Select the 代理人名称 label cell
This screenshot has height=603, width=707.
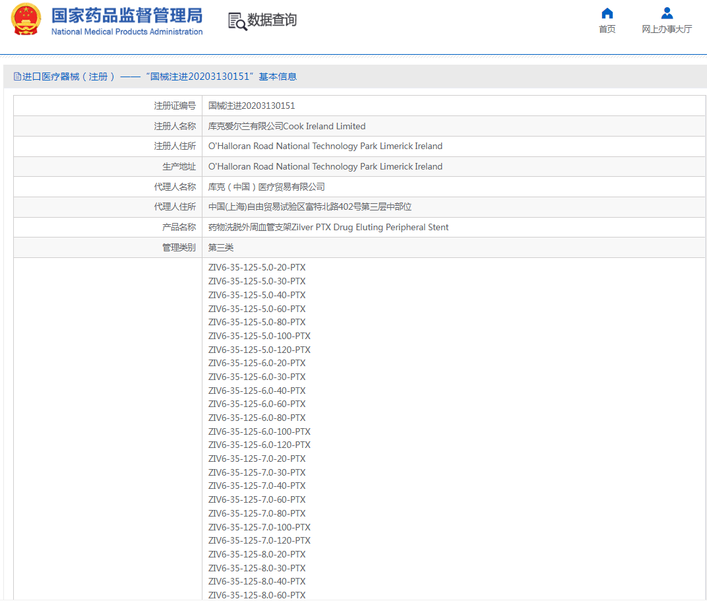point(108,187)
